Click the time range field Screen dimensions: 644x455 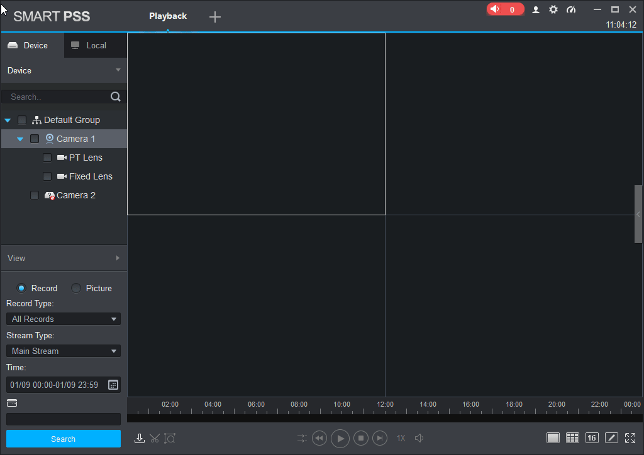coord(64,385)
